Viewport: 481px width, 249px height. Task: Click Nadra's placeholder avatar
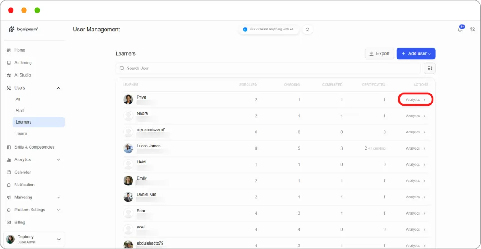click(128, 116)
